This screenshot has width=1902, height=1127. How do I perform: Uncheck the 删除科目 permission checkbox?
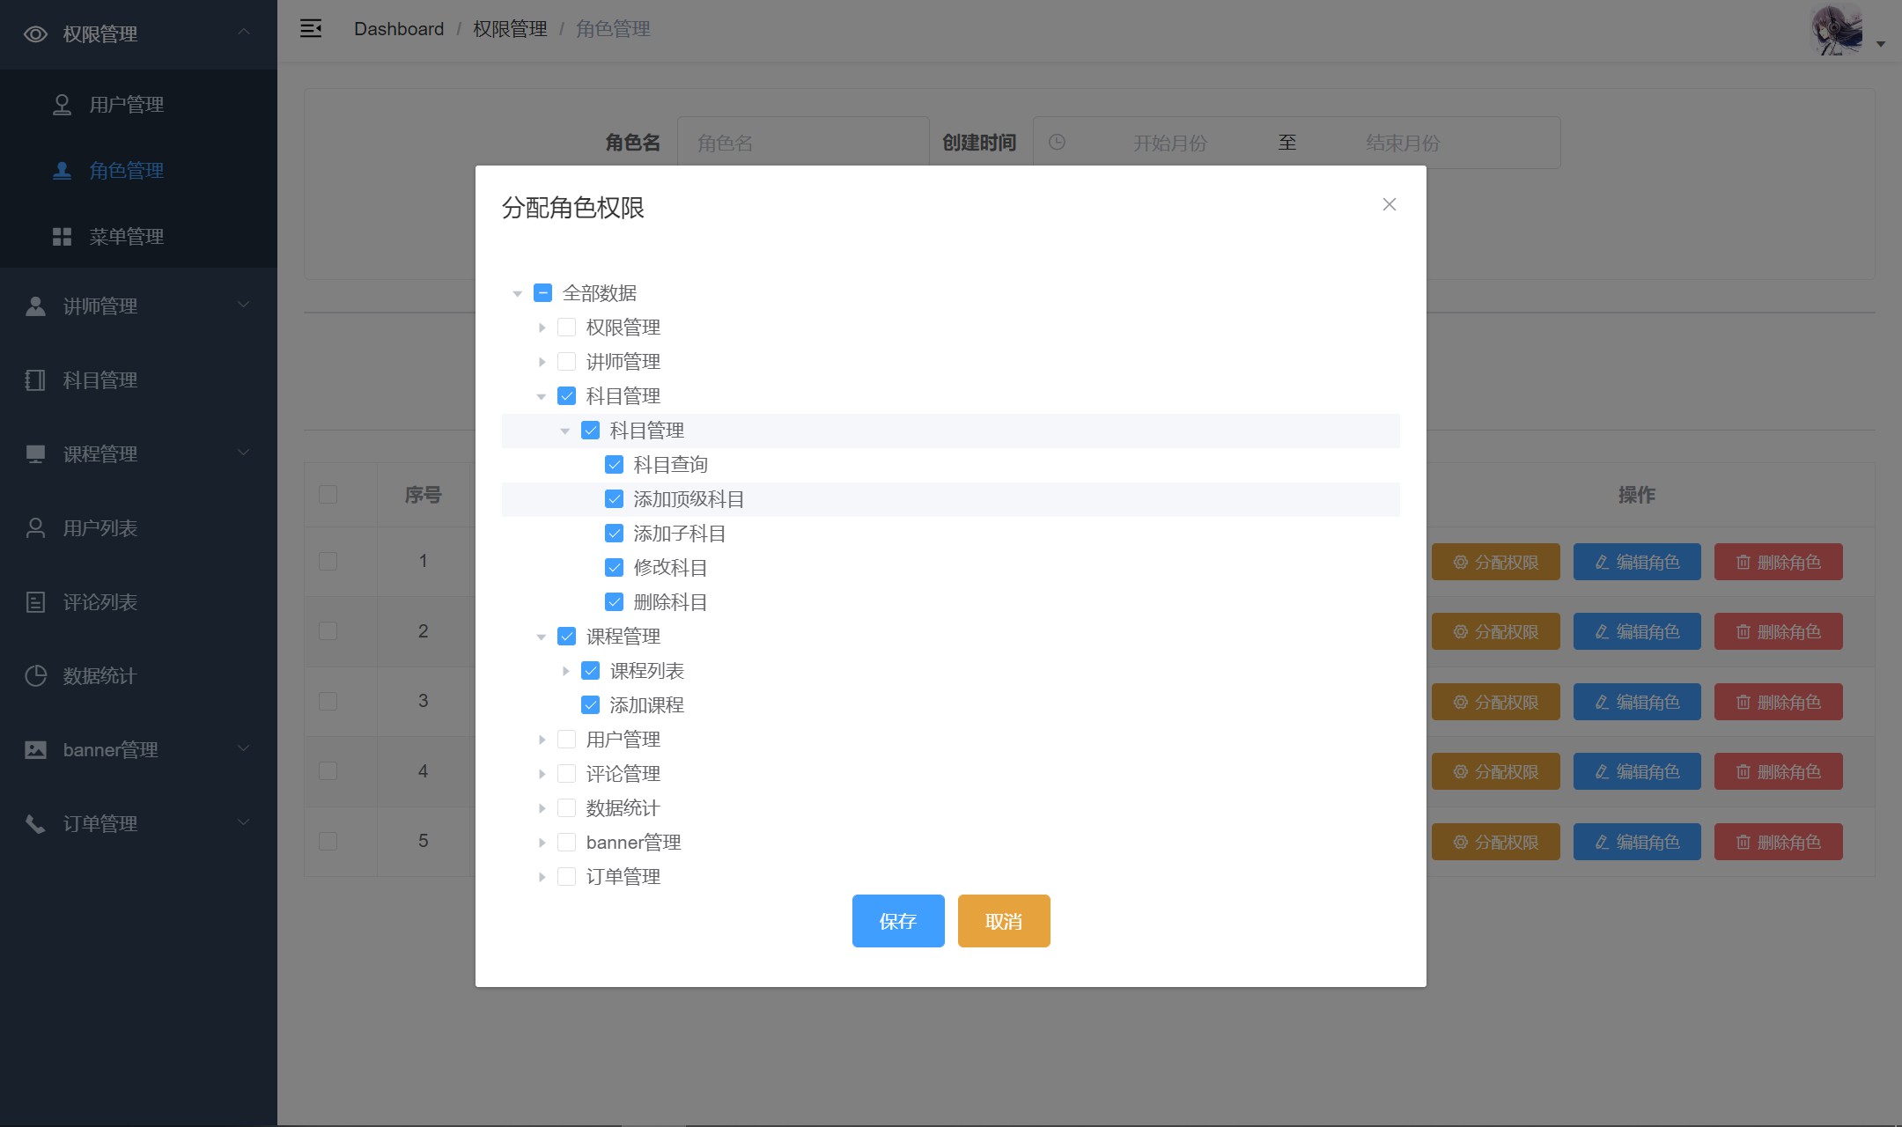(615, 602)
